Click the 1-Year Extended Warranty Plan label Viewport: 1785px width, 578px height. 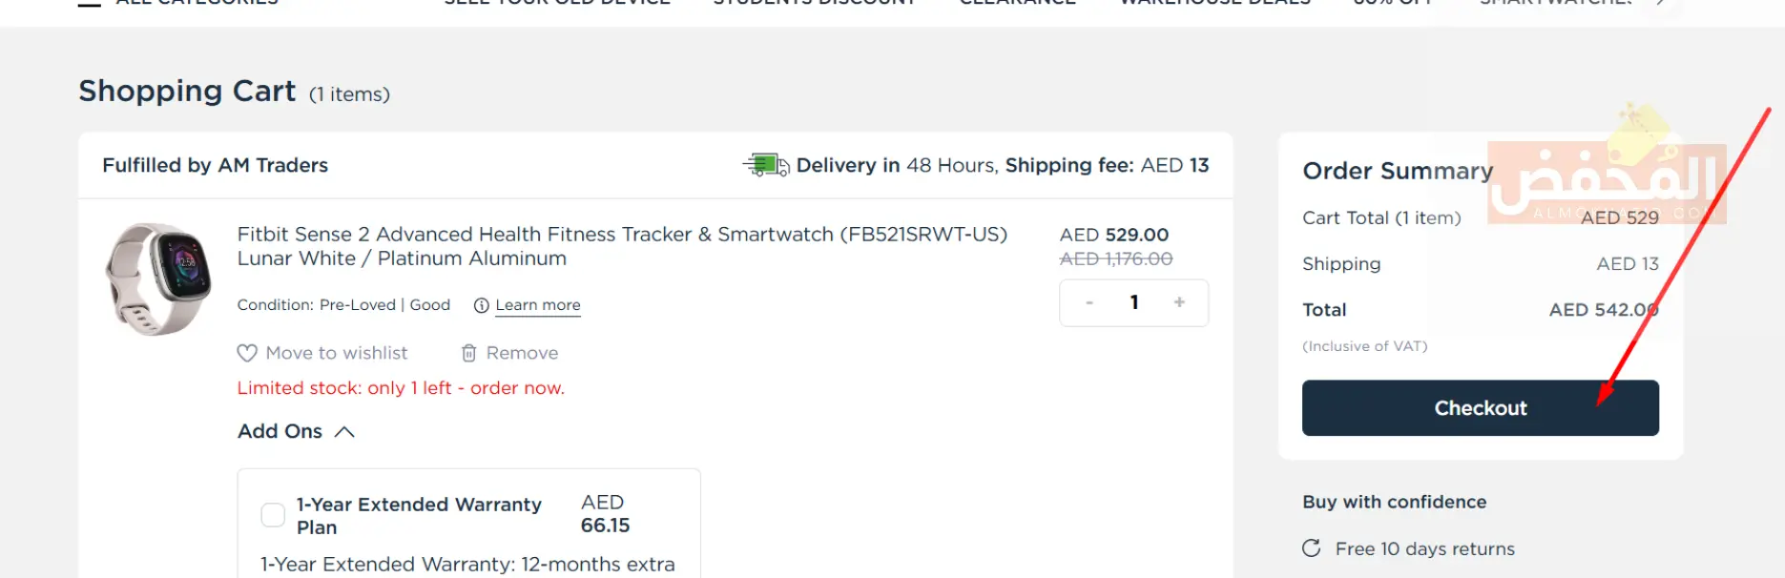tap(418, 515)
